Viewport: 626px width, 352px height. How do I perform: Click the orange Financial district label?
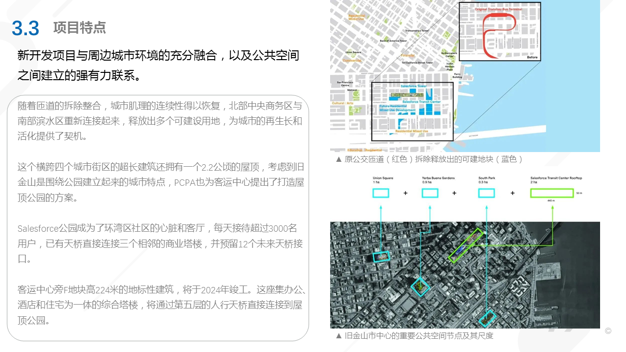point(408,55)
